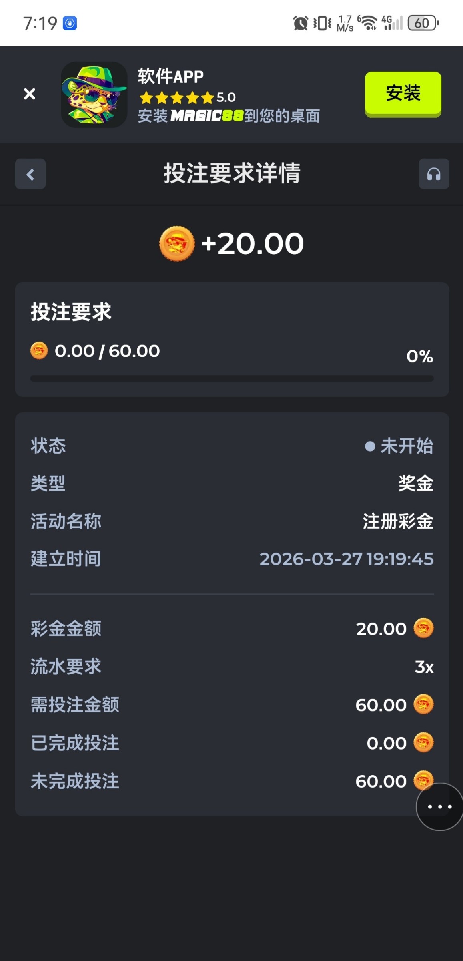The image size is (463, 961).
Task: Close the app install banner
Action: (30, 94)
